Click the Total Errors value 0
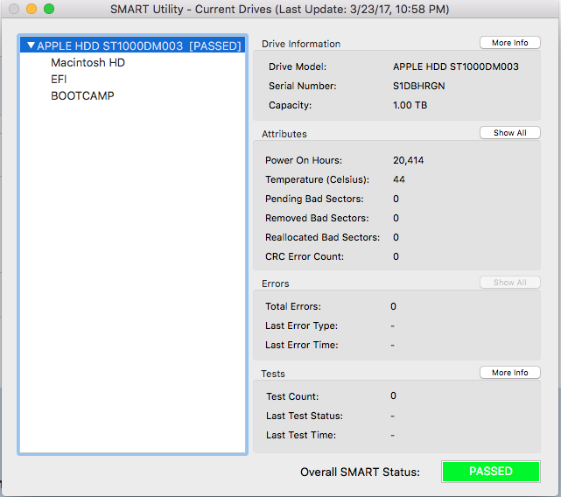 [x=393, y=306]
